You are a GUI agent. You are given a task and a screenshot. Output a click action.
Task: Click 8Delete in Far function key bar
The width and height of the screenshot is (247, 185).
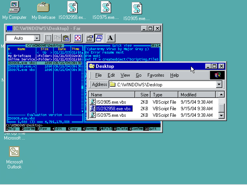pyautogui.click(x=121, y=129)
